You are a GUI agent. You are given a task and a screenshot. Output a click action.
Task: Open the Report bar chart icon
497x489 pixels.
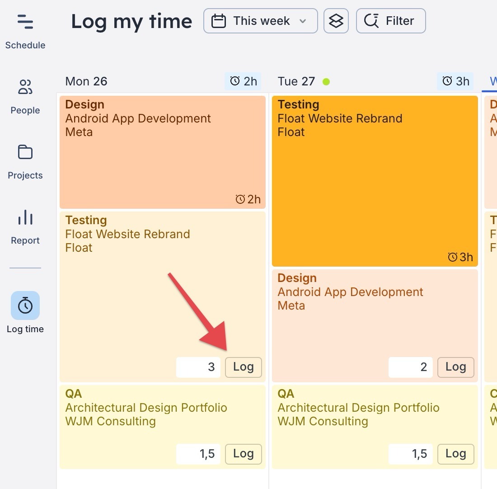[x=25, y=217]
